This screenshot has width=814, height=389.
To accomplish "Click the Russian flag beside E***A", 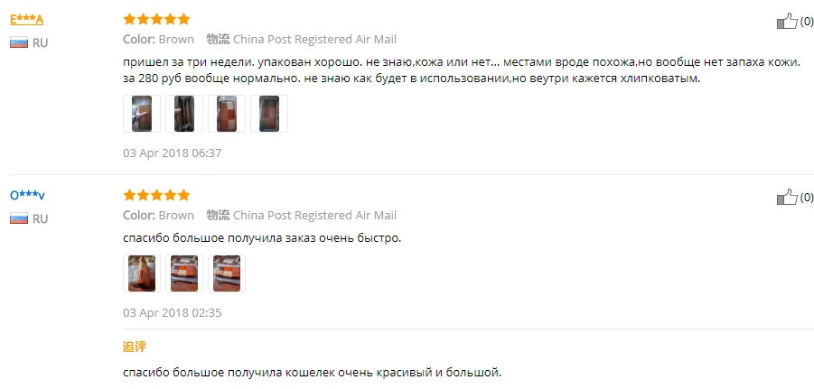I will (x=19, y=42).
